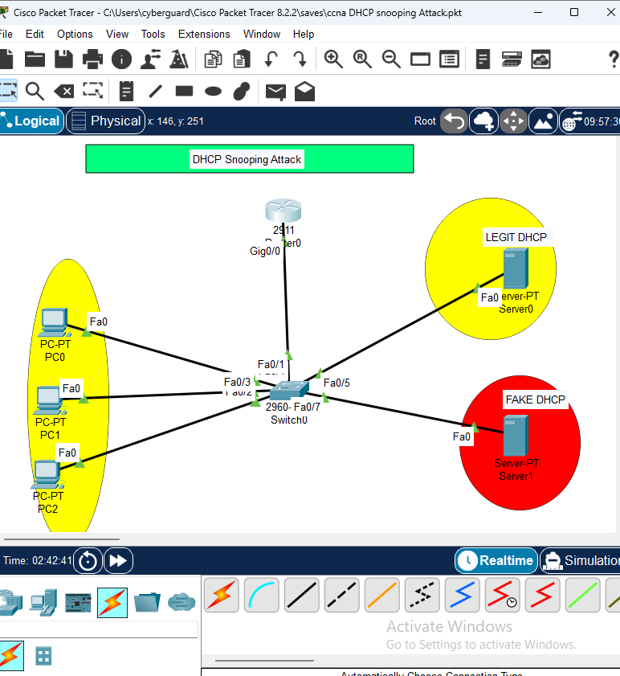
Task: Choose Serial DTE red cable
Action: (x=542, y=595)
